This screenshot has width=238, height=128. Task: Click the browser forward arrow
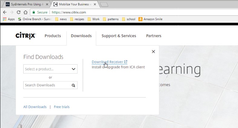pyautogui.click(x=12, y=12)
